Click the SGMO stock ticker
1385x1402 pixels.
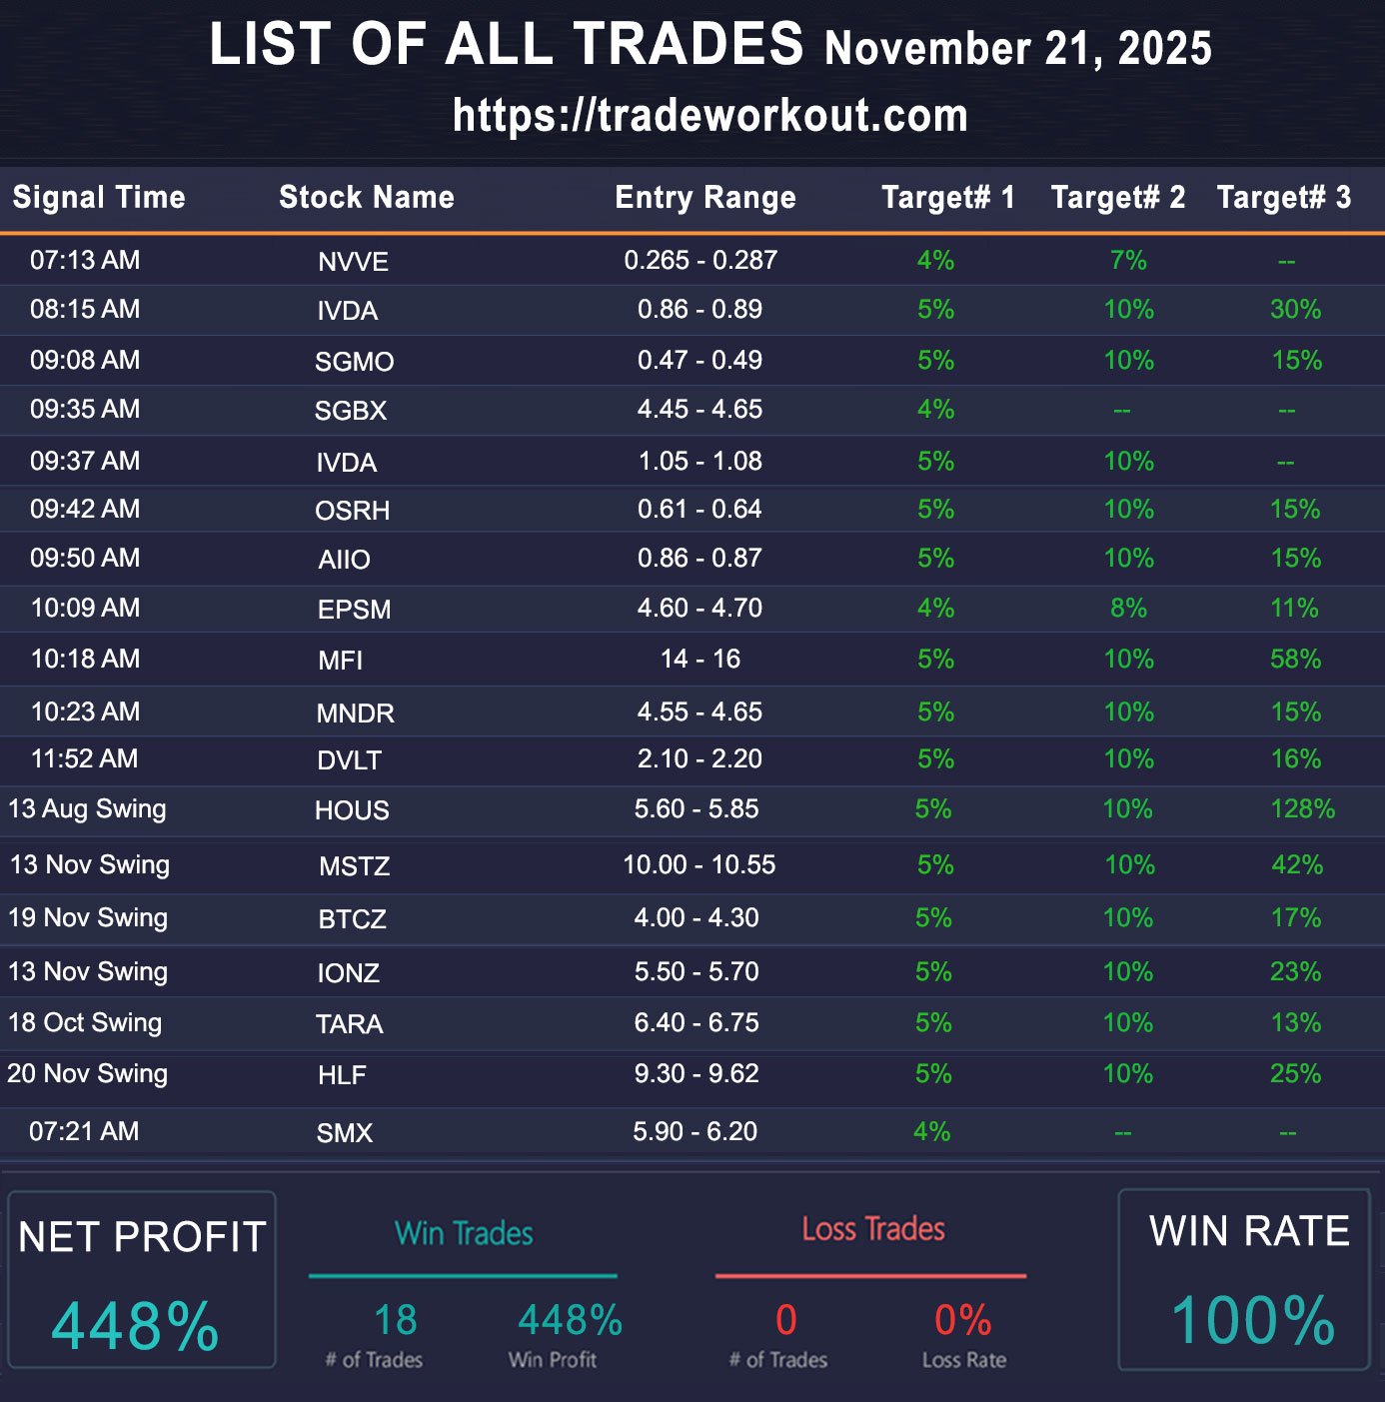pyautogui.click(x=354, y=362)
